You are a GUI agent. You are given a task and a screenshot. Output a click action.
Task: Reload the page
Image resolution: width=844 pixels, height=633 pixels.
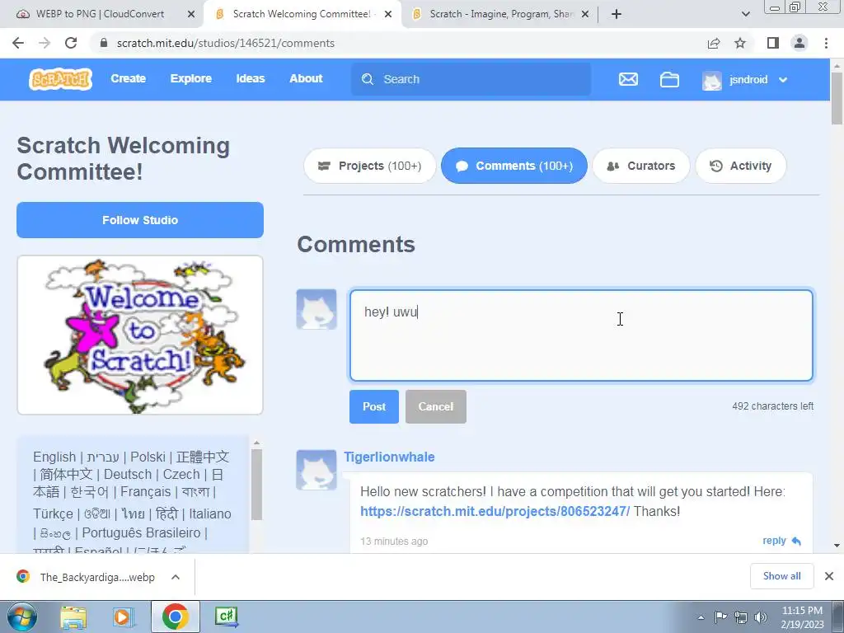[71, 43]
